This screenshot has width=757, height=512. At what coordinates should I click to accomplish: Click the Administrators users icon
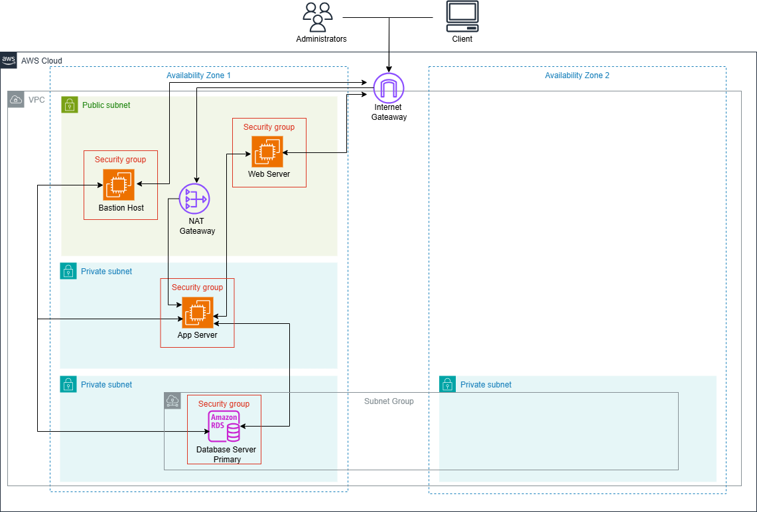pyautogui.click(x=318, y=17)
